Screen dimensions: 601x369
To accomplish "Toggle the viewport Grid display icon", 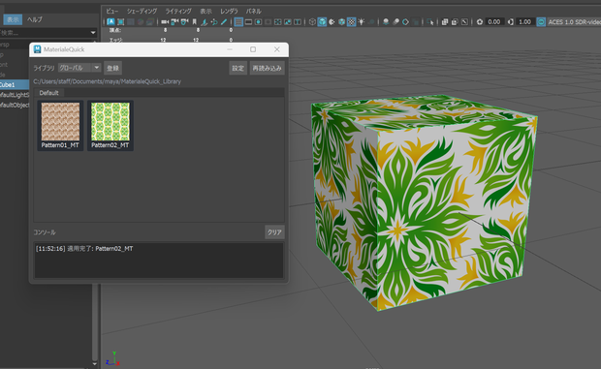I will point(238,22).
